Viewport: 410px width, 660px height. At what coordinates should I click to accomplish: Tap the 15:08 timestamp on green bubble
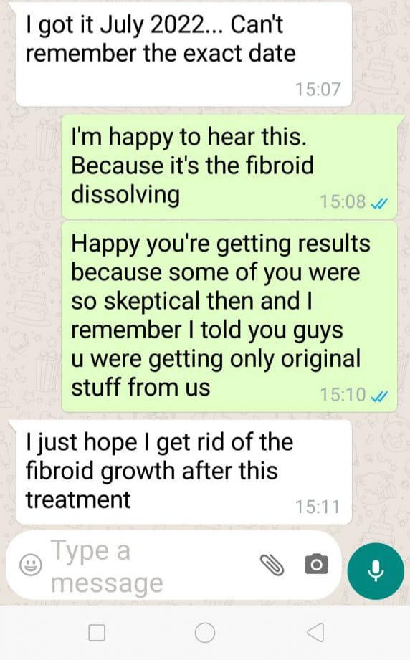343,201
